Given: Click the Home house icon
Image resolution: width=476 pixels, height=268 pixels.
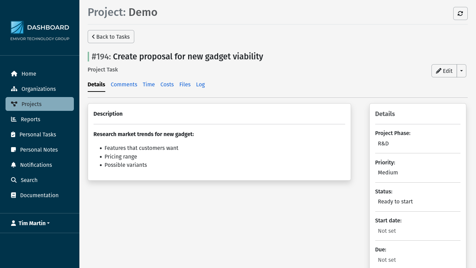Looking at the screenshot, I should pos(14,74).
